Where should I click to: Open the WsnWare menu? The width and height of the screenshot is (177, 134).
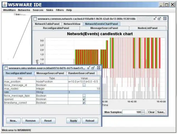[9, 10]
